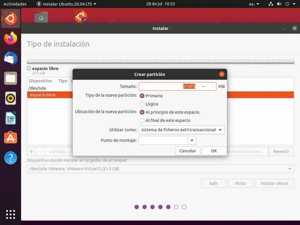The image size is (300, 225).
Task: Close the Crear partición dialog
Action: tap(222, 74)
